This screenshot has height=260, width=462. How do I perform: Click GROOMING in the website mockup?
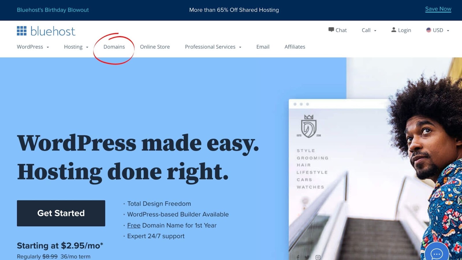point(312,158)
